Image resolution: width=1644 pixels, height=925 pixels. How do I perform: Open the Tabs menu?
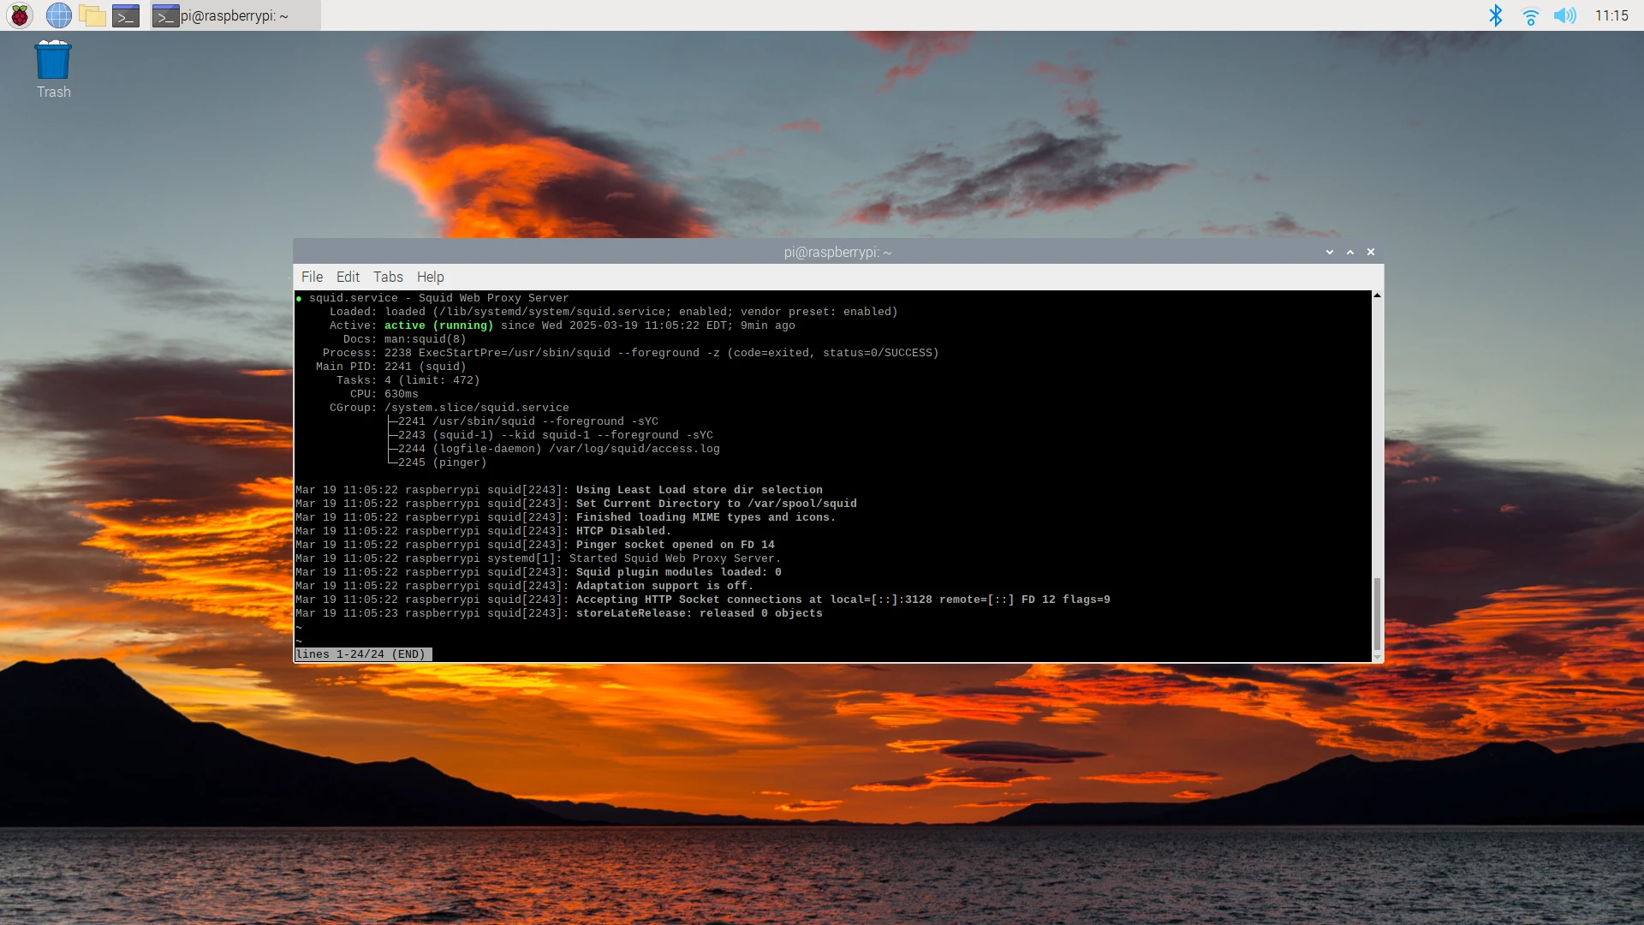pyautogui.click(x=387, y=277)
